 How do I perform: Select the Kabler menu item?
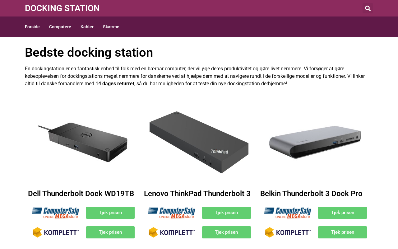[87, 27]
